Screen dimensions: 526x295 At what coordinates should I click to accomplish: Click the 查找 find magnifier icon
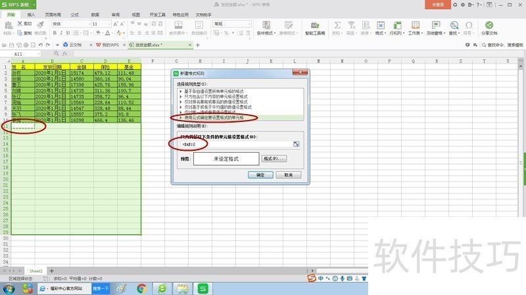coord(454,25)
